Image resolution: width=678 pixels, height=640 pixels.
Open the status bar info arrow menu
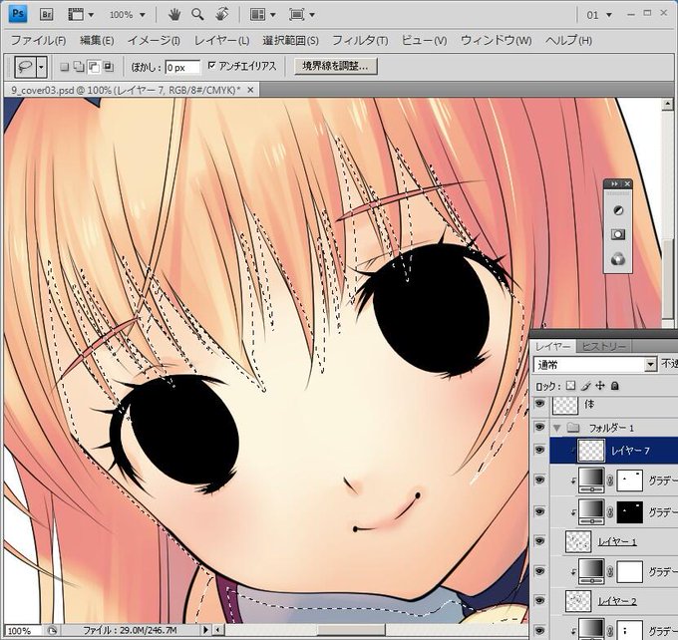tap(205, 630)
